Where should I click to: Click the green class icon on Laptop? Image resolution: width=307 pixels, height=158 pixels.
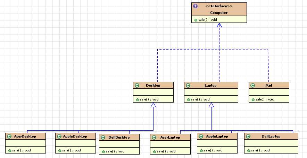click(x=188, y=85)
